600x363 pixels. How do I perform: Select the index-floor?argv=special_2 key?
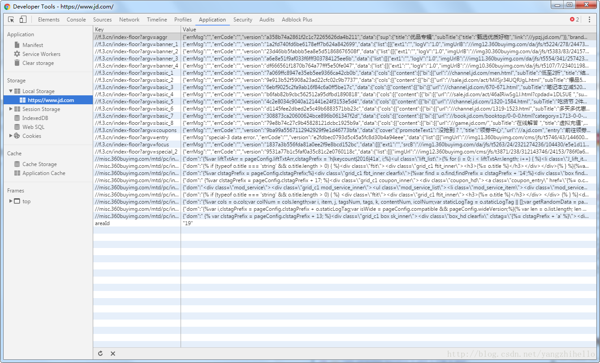137,152
